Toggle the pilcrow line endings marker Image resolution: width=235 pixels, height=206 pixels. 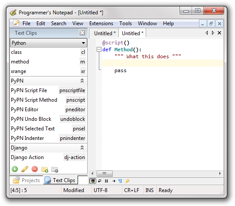pyautogui.click(x=120, y=181)
